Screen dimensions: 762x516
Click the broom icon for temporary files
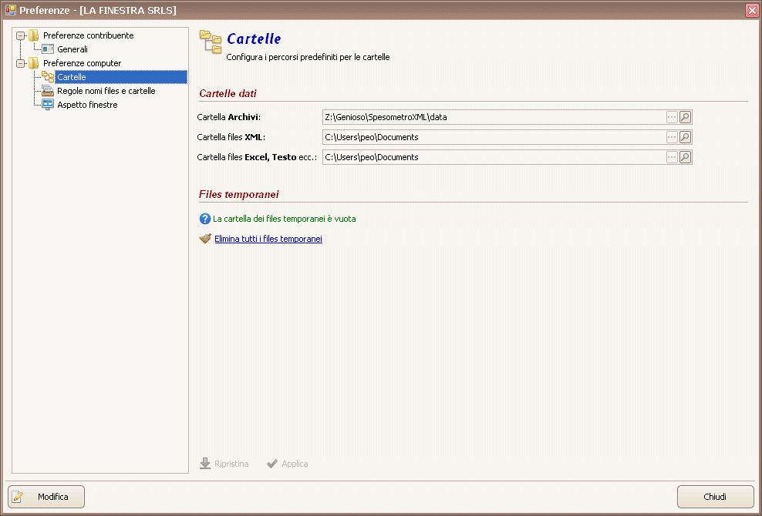pyautogui.click(x=205, y=239)
